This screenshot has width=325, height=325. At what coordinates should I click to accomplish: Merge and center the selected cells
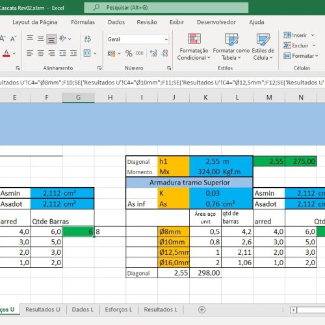87,53
